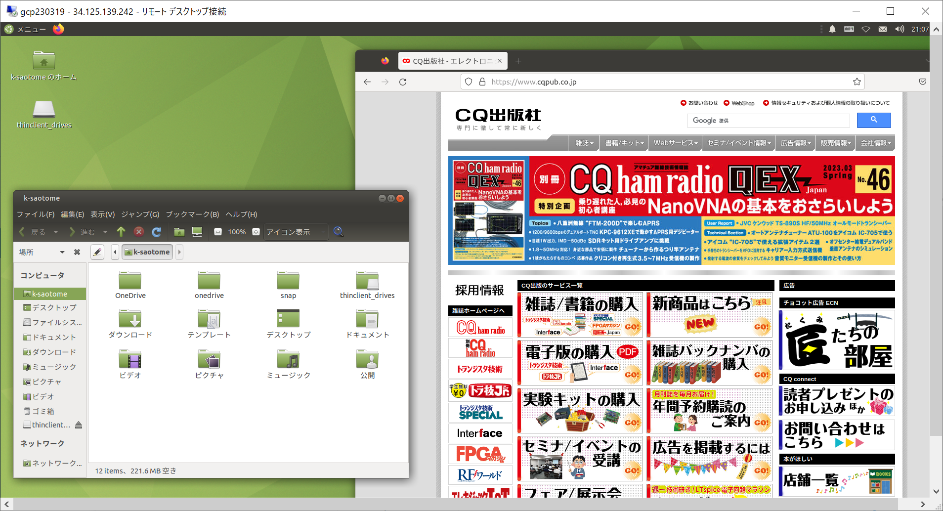The height and width of the screenshot is (511, 943).
Task: Open home folder via toolbar home icon
Action: click(x=179, y=232)
